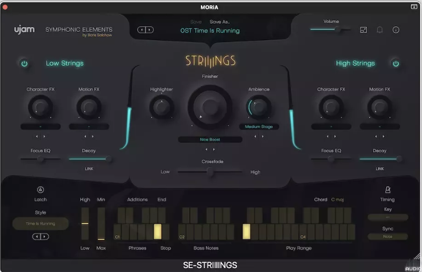Open Medium Stage ambience selector
This screenshot has height=272, width=422.
coord(259,126)
